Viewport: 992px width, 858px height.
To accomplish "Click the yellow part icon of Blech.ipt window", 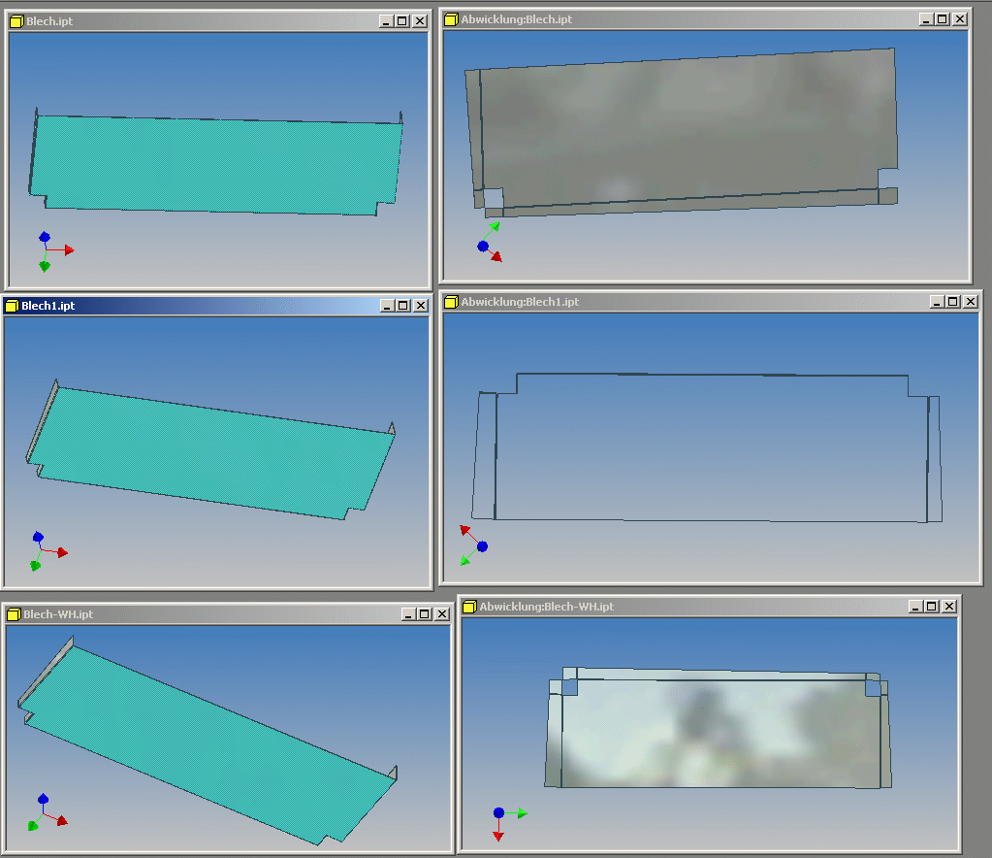I will 16,21.
